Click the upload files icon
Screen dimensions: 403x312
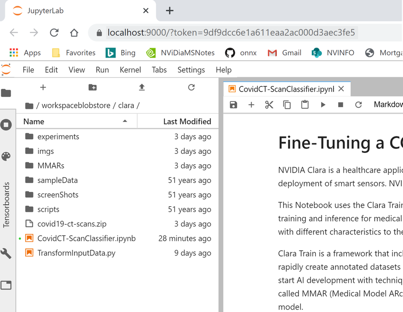142,88
